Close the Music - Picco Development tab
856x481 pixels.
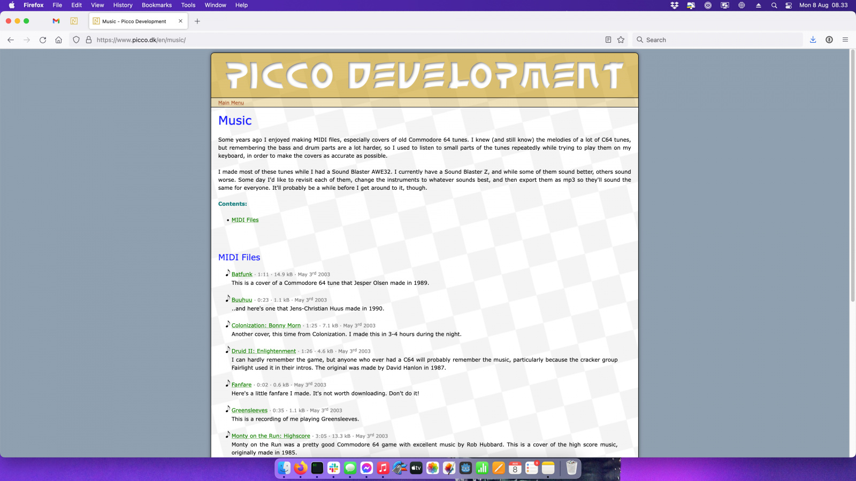point(180,21)
